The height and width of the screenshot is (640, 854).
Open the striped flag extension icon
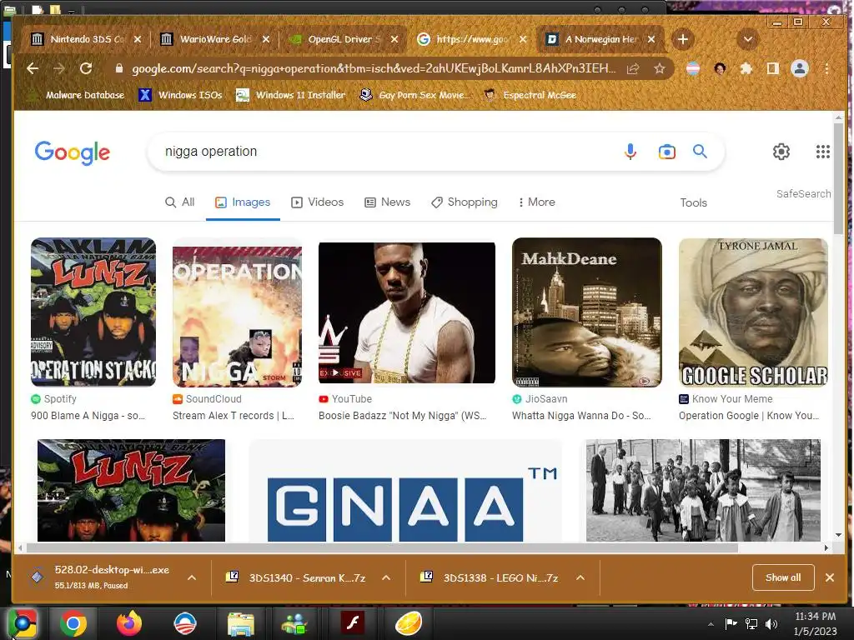coord(693,68)
